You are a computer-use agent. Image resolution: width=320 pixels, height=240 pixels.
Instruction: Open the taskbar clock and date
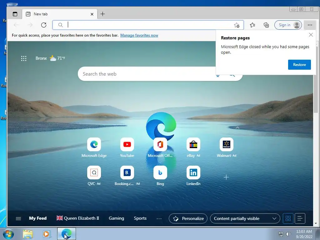304,234
